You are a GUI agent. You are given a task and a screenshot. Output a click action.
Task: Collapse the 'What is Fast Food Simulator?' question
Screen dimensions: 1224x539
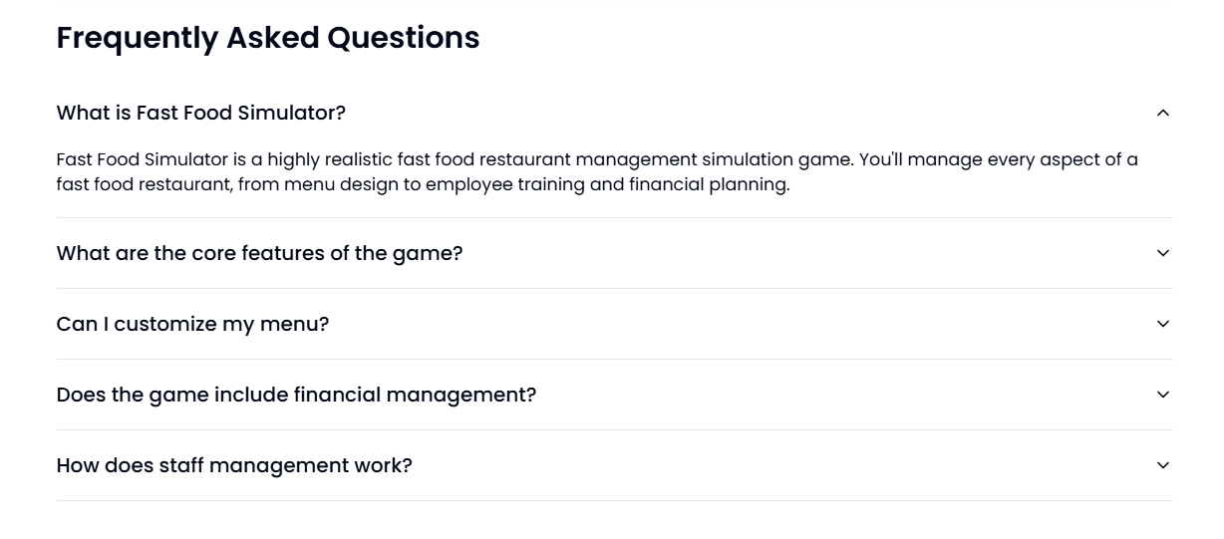click(x=614, y=113)
